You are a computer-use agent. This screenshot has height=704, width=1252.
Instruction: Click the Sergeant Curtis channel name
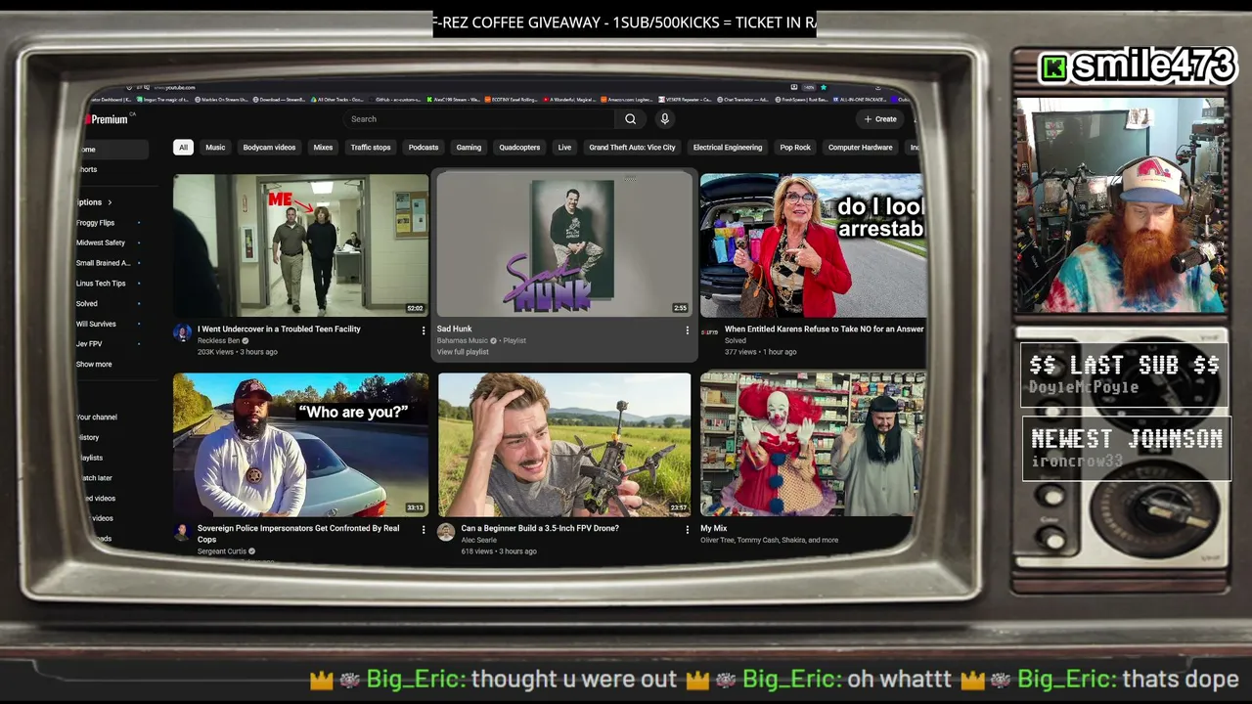coord(222,551)
